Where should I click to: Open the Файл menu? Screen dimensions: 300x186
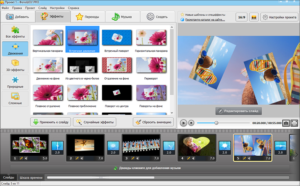(5, 8)
